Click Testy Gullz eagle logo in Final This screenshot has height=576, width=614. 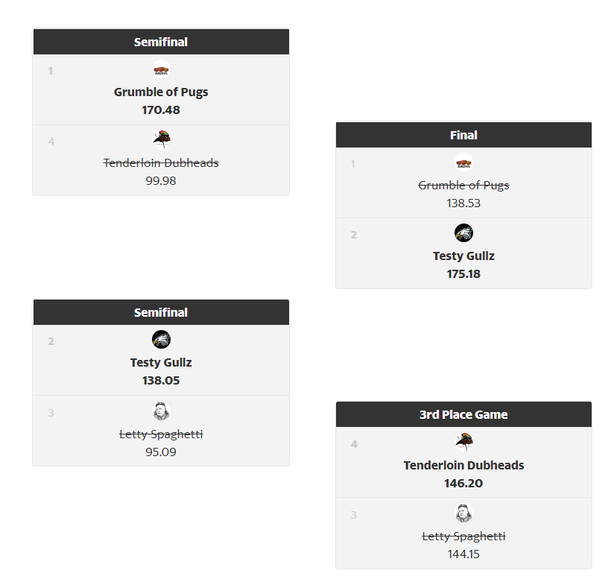point(463,233)
